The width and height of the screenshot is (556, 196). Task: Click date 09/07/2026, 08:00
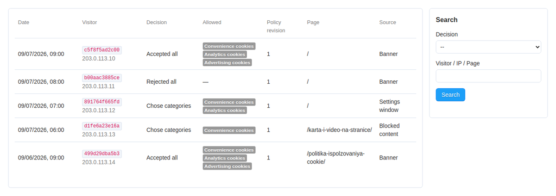tap(41, 82)
